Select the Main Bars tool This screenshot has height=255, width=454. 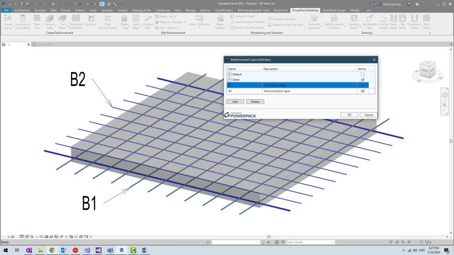coord(37,22)
